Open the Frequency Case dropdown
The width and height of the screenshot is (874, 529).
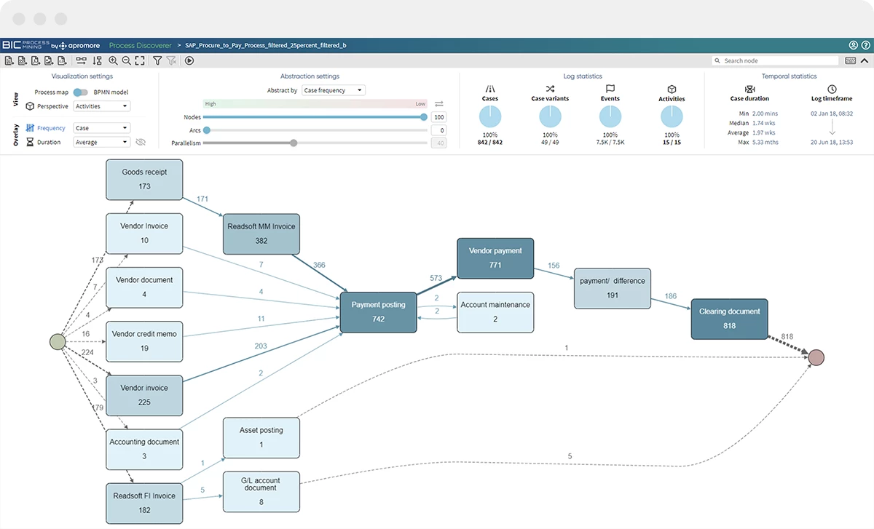102,128
